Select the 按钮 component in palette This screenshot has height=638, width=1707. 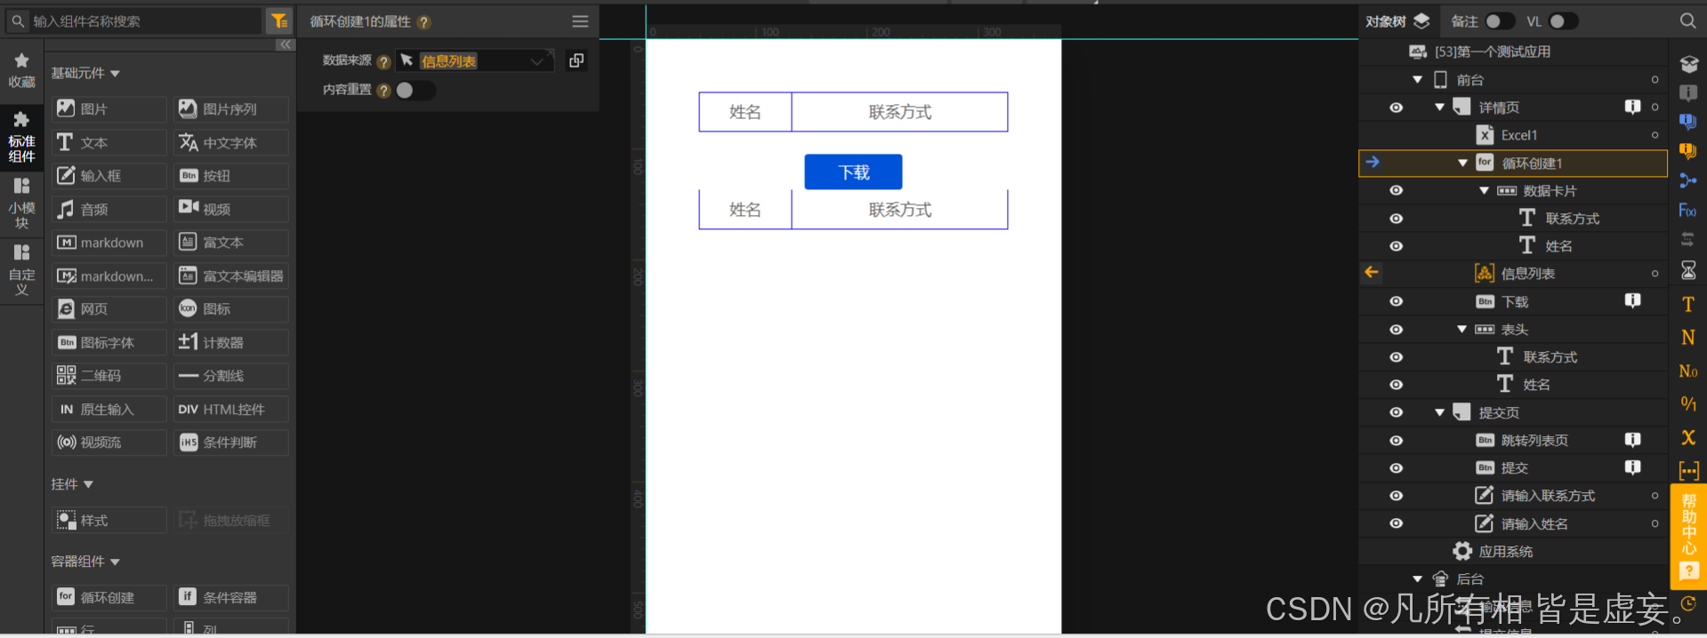click(x=231, y=176)
